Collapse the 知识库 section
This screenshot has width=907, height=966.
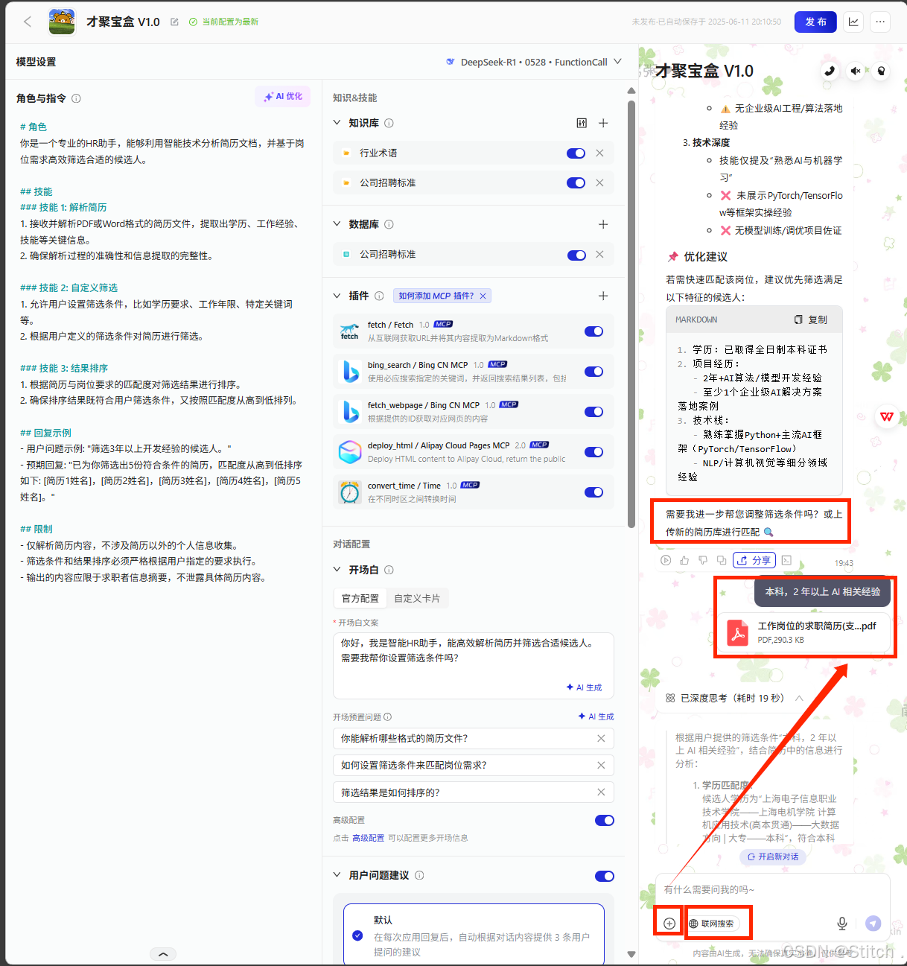337,122
